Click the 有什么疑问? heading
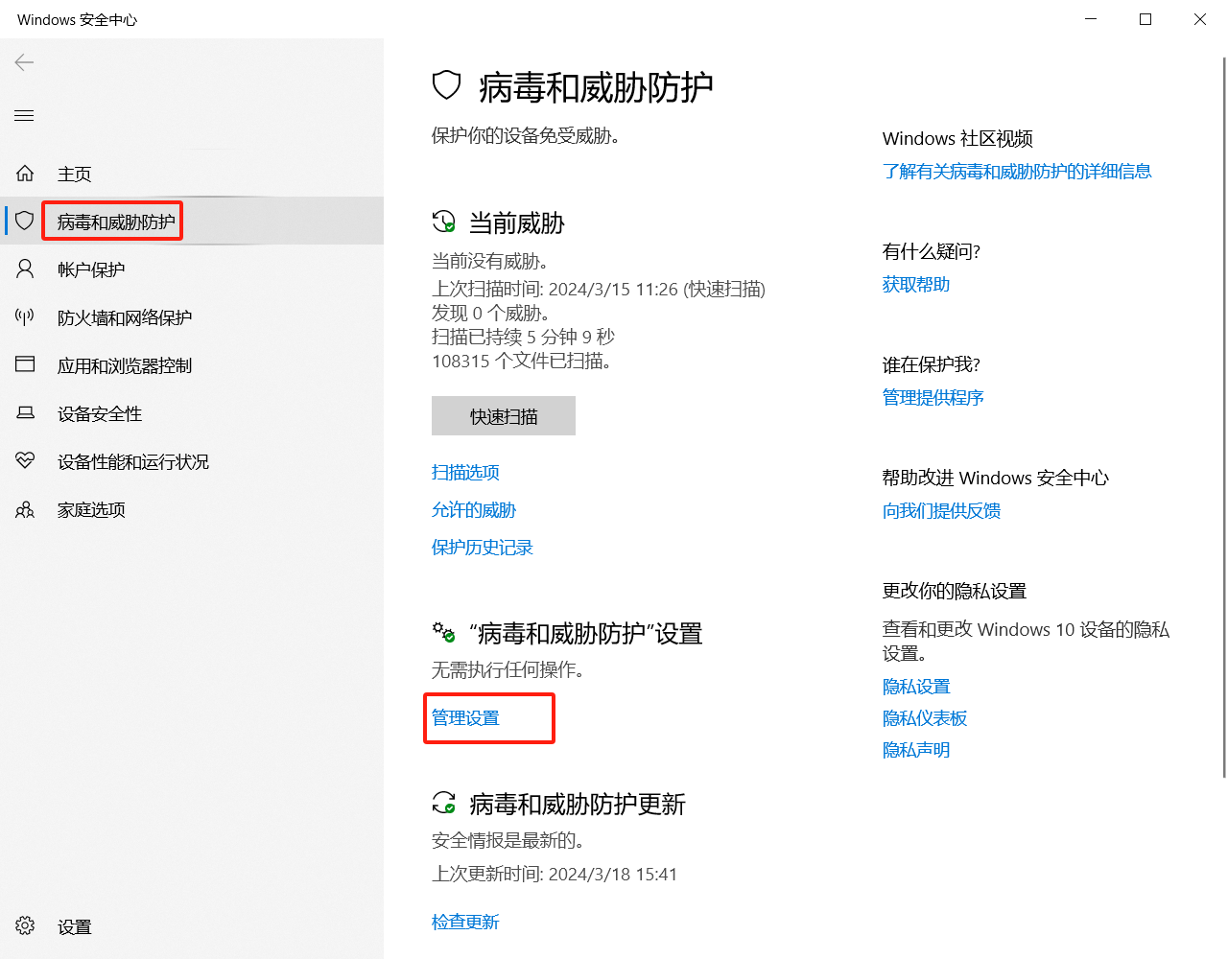Viewport: 1228px width, 959px height. [x=932, y=251]
